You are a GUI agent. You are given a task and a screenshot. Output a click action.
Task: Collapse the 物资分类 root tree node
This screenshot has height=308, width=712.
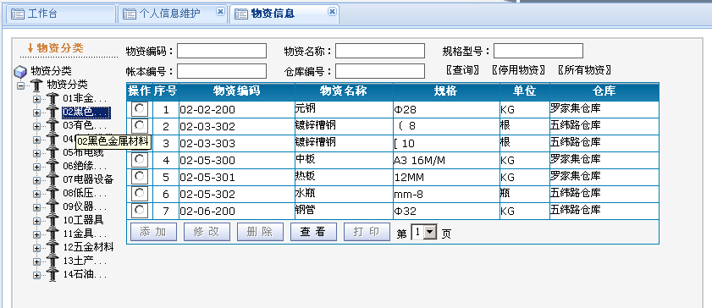(20, 85)
